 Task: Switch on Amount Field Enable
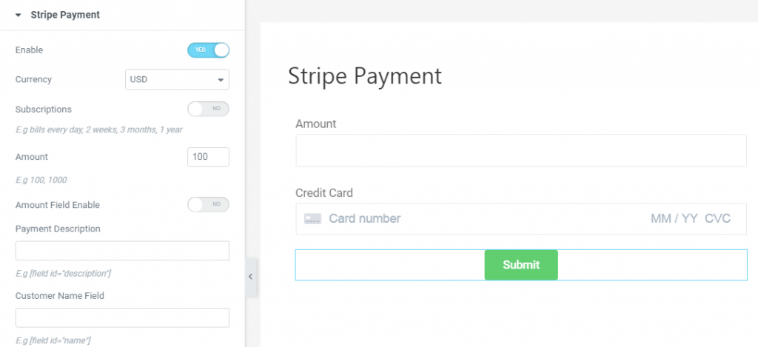(x=208, y=205)
